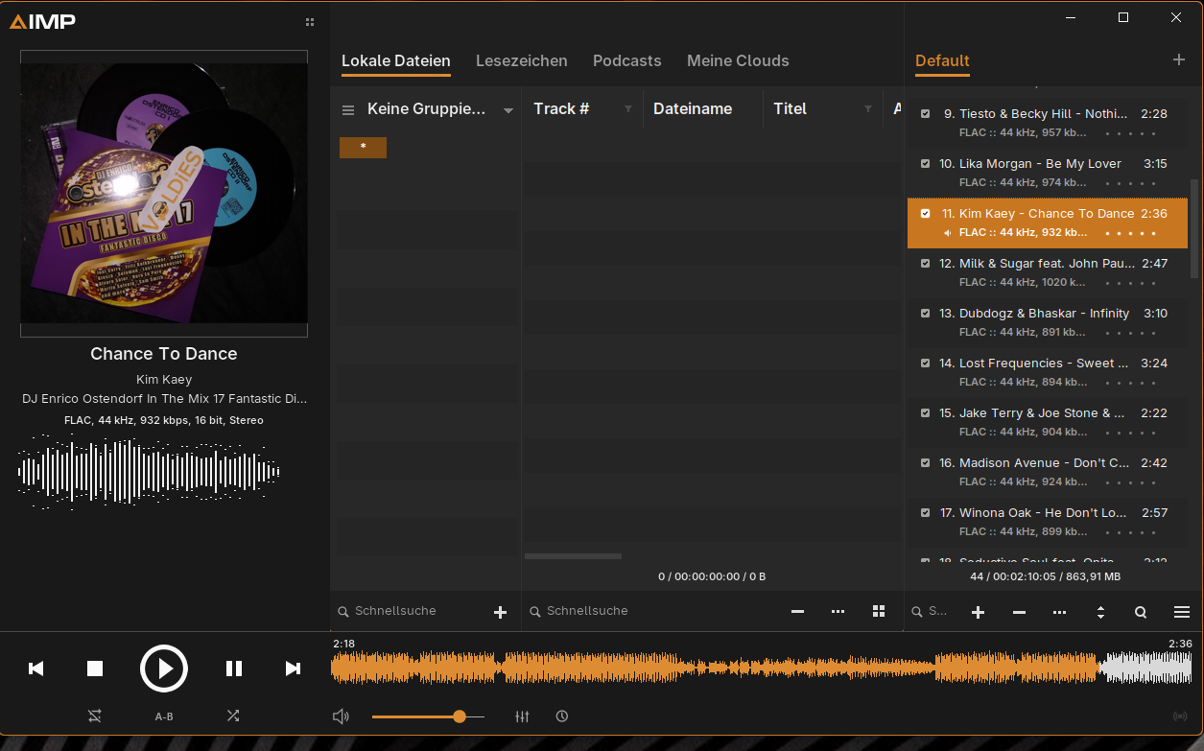This screenshot has height=751, width=1204.
Task: Click the file table horizontal scrollbar
Action: pyautogui.click(x=573, y=556)
